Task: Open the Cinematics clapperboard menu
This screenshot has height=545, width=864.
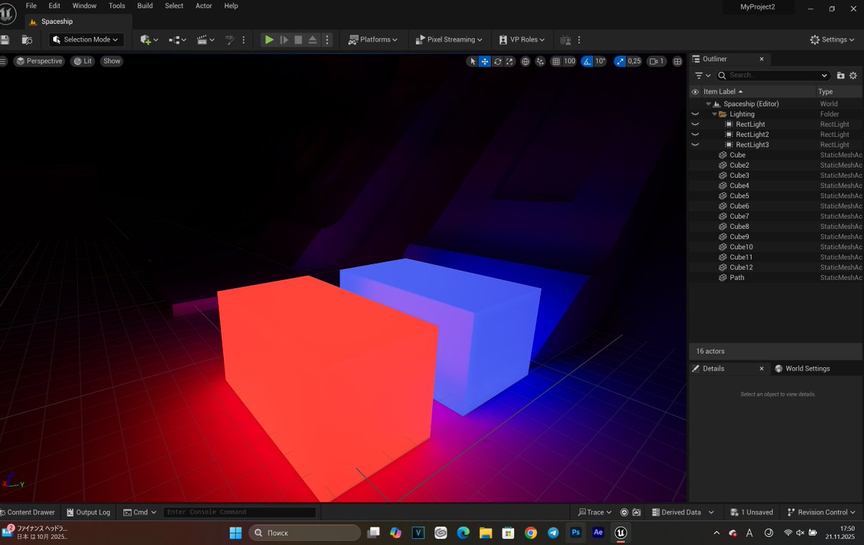Action: (206, 40)
